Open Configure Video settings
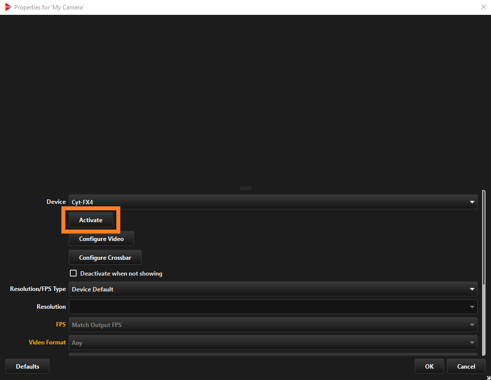 [101, 238]
